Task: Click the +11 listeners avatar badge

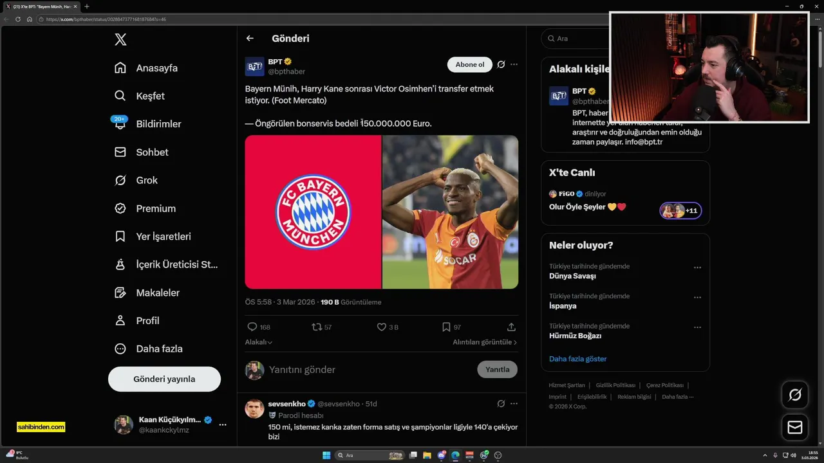Action: click(680, 210)
